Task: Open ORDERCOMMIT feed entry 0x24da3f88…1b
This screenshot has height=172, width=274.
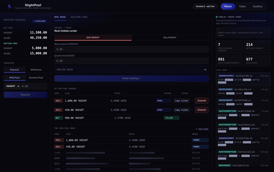Action: (243, 79)
